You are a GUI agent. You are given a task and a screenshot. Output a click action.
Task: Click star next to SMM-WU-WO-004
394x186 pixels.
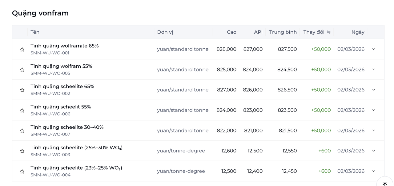[22, 171]
